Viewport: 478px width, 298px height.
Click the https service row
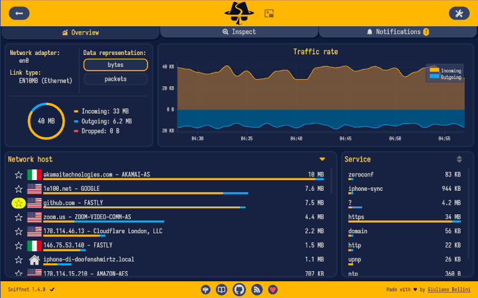click(405, 217)
